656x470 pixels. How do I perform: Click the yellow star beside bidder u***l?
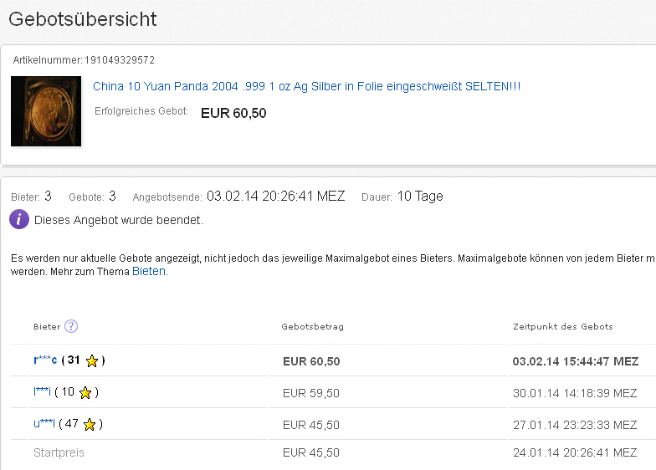click(90, 424)
